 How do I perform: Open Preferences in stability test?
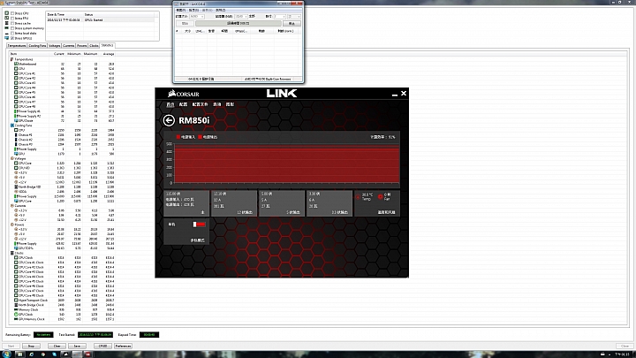[x=123, y=347]
